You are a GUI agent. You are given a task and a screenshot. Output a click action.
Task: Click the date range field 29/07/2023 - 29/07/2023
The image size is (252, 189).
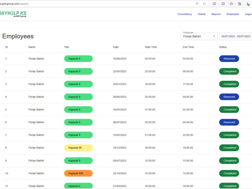pyautogui.click(x=236, y=36)
